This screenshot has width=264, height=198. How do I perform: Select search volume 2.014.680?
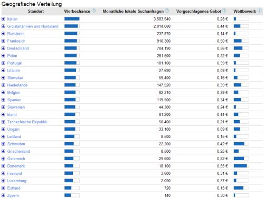[x=162, y=26]
